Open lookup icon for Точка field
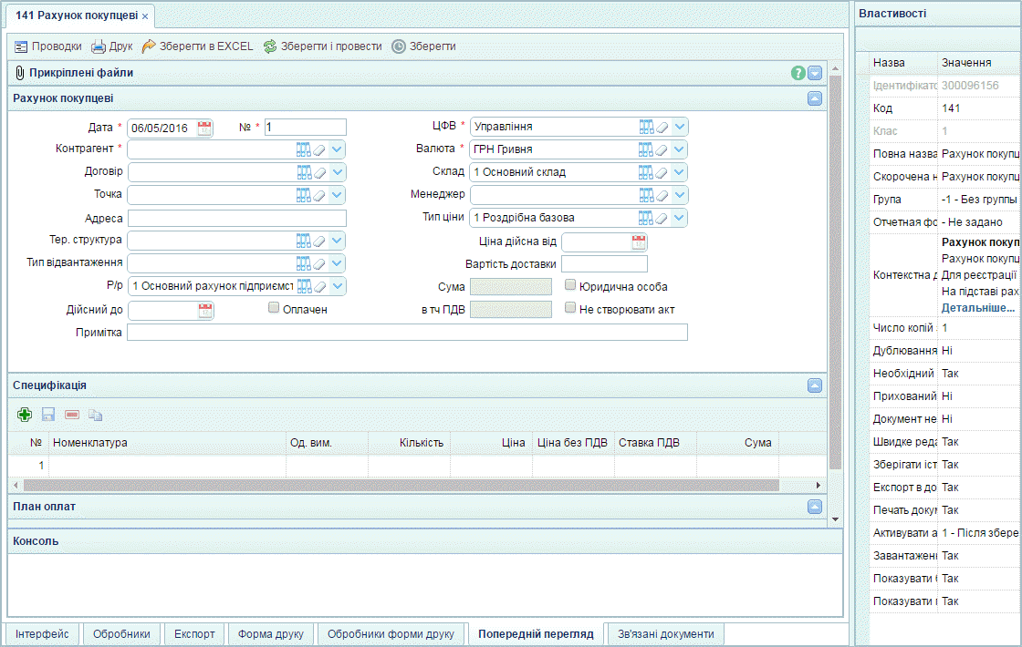The width and height of the screenshot is (1022, 647). click(x=304, y=195)
